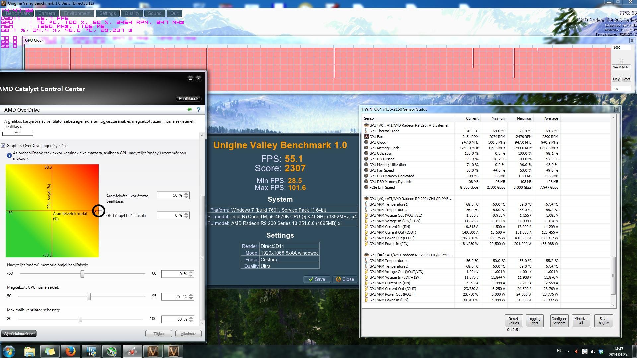The height and width of the screenshot is (358, 637).
Task: Click the green pin icon in AMD OverDrive
Action: tap(189, 110)
